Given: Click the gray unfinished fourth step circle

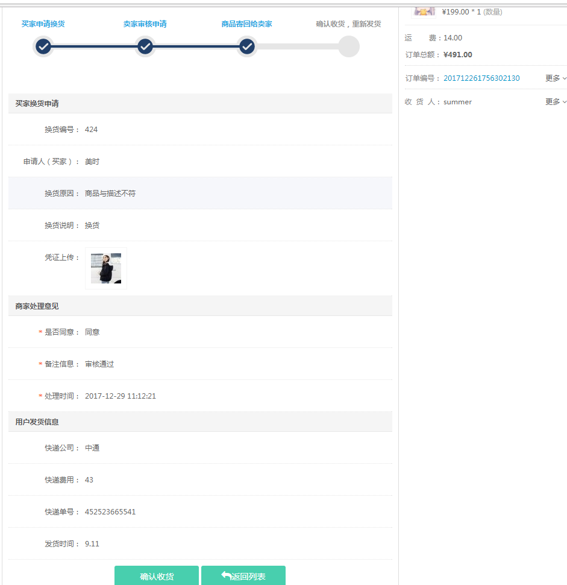Looking at the screenshot, I should click(x=348, y=46).
